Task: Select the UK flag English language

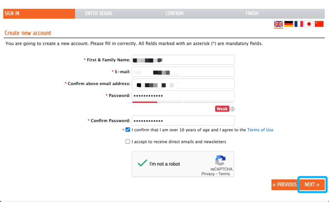Action: click(278, 24)
